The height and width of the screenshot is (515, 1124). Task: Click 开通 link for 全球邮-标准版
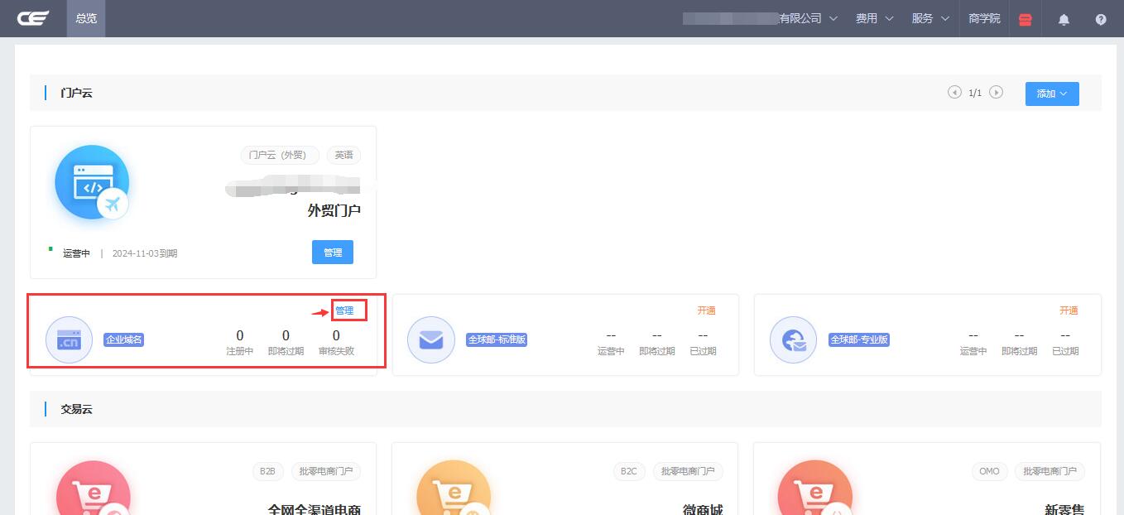(x=706, y=310)
